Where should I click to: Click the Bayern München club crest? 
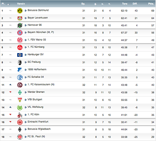pos(20,33)
